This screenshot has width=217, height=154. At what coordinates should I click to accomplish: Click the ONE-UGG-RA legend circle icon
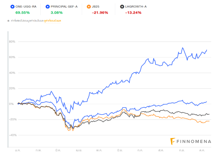[12, 6]
